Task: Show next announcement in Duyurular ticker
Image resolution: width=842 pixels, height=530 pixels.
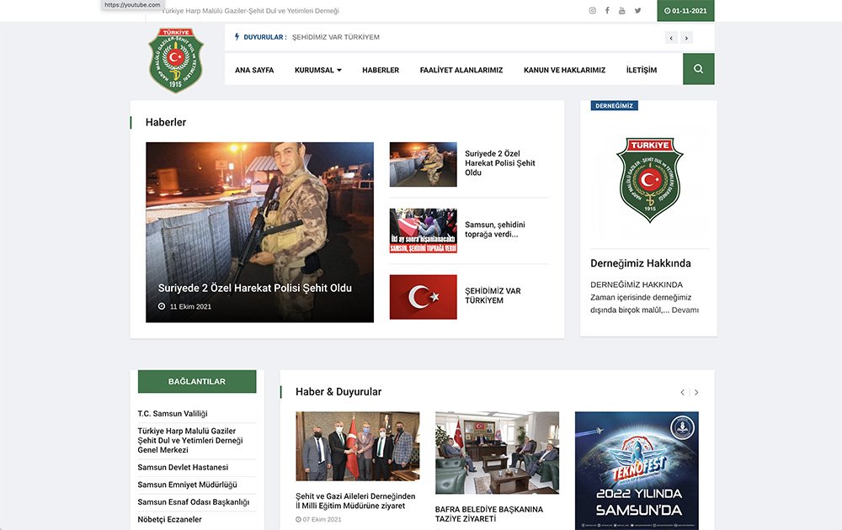Action: (686, 38)
